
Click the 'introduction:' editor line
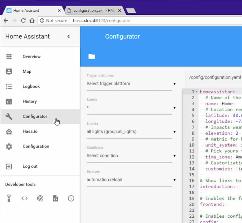click(x=218, y=186)
